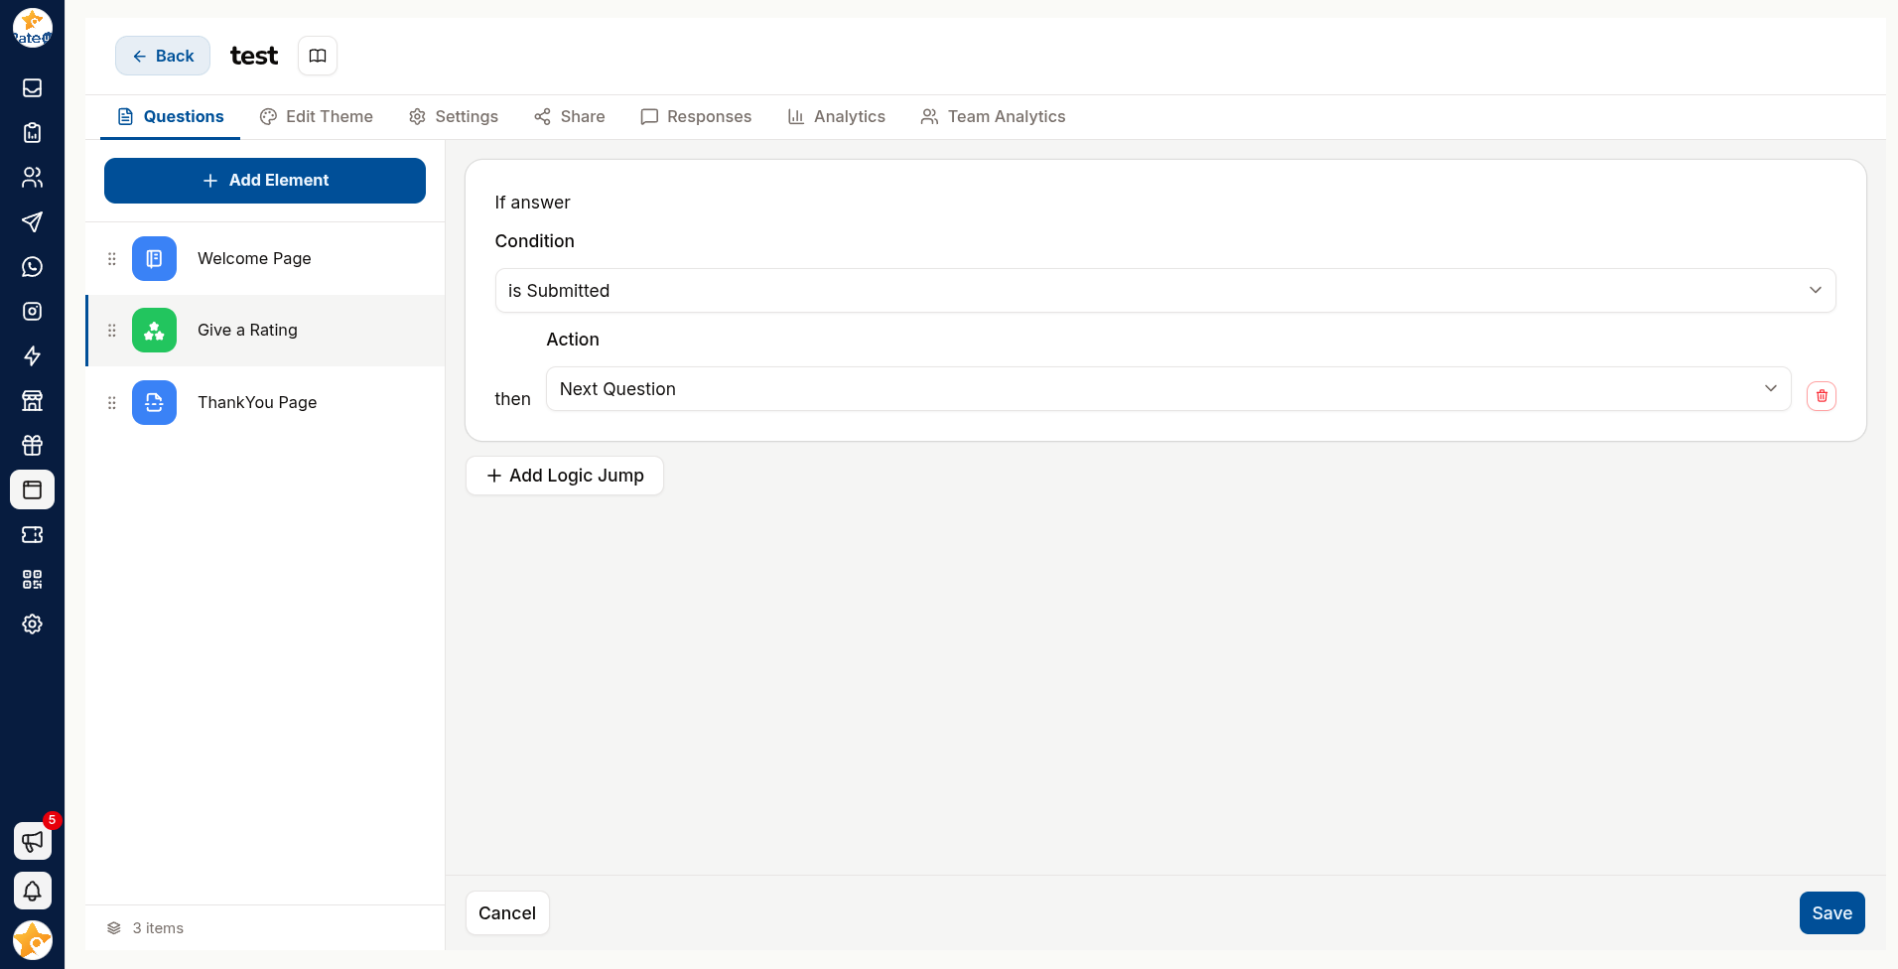Open the storefront icon in sidebar
Image resolution: width=1898 pixels, height=969 pixels.
[x=32, y=401]
